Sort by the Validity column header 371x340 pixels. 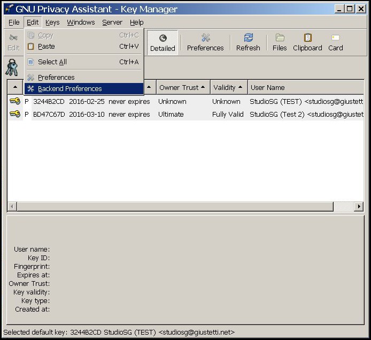229,87
